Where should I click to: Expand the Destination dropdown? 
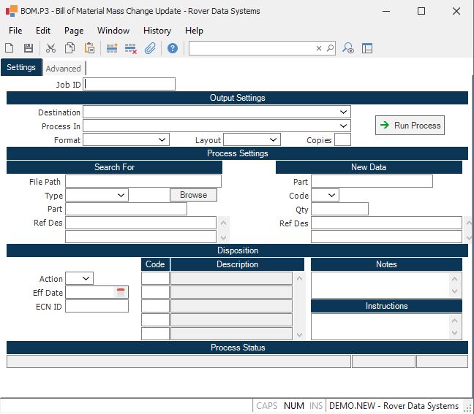tap(344, 112)
